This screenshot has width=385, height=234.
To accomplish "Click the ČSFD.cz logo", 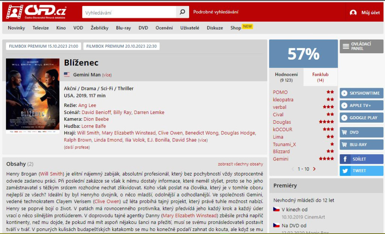I will [36, 12].
